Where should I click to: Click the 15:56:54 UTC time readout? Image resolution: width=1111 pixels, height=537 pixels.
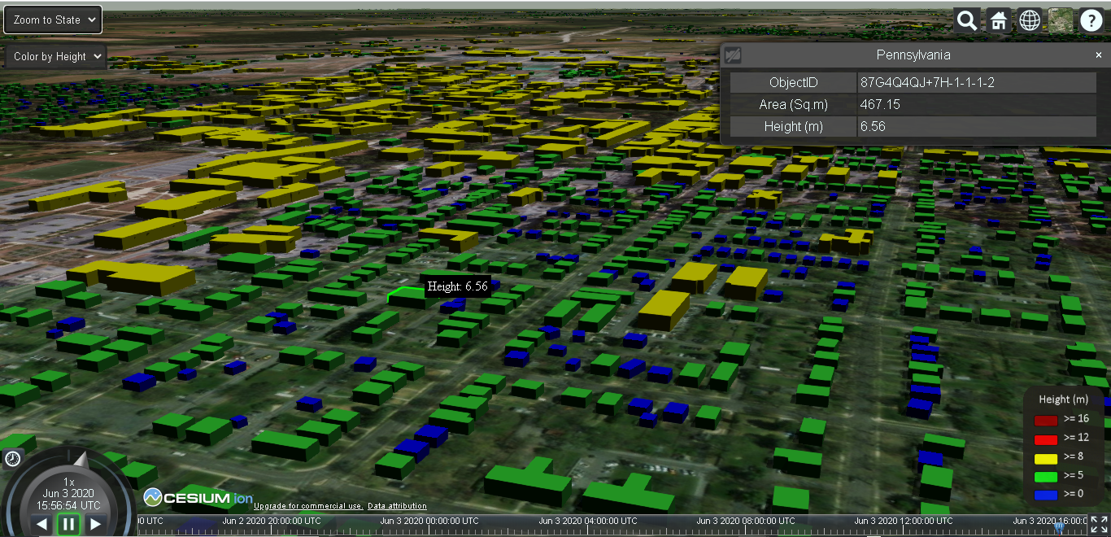point(69,505)
